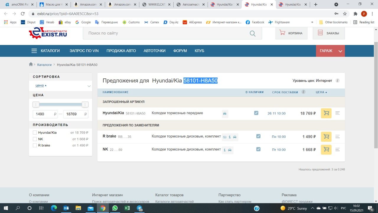Open the Корзина cart button
The image size is (378, 213).
click(291, 33)
